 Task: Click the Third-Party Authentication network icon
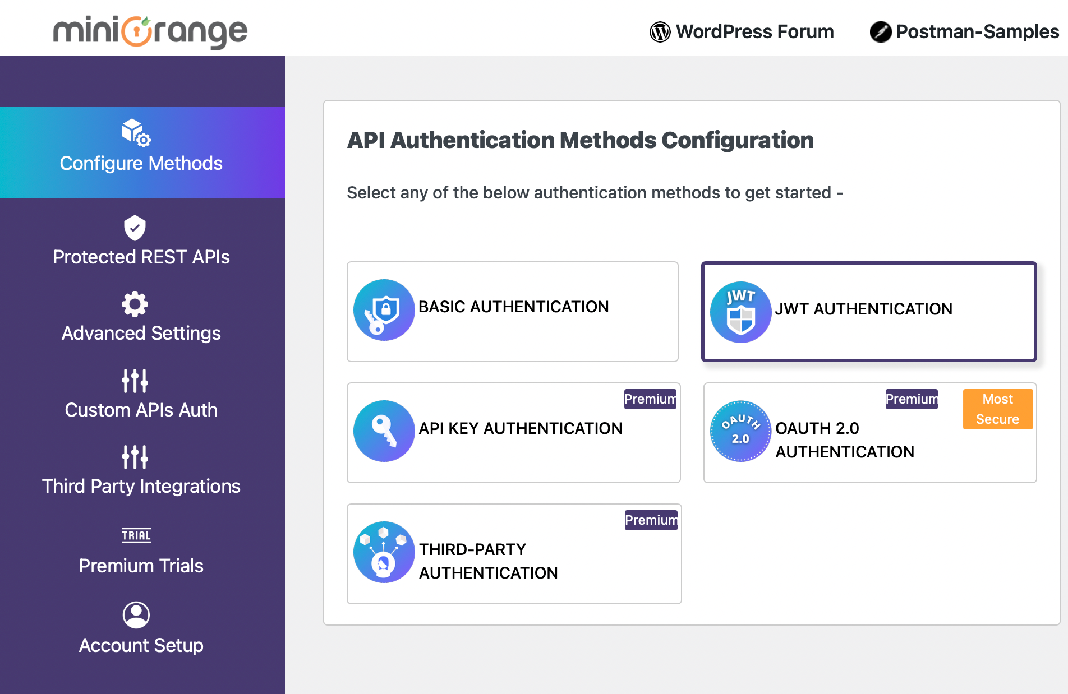click(384, 552)
